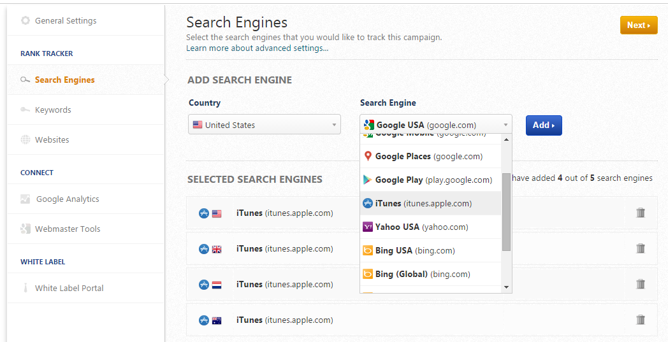Pick iTunes option in dropdown list
The image size is (668, 342).
coord(423,203)
